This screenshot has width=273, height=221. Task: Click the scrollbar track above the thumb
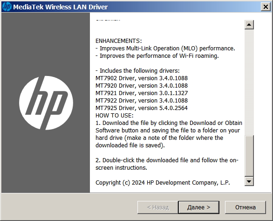tap(249, 82)
